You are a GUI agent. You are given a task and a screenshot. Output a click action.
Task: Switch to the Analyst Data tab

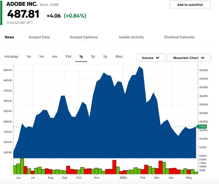tap(39, 37)
